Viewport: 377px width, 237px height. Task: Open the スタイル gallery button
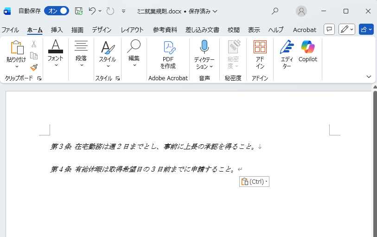[108, 54]
